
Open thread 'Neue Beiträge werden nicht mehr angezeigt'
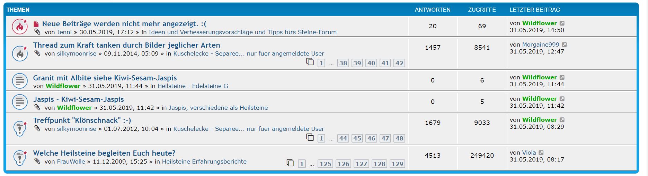tap(124, 24)
